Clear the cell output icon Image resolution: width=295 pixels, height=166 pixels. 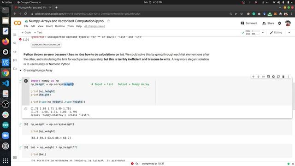point(26,109)
